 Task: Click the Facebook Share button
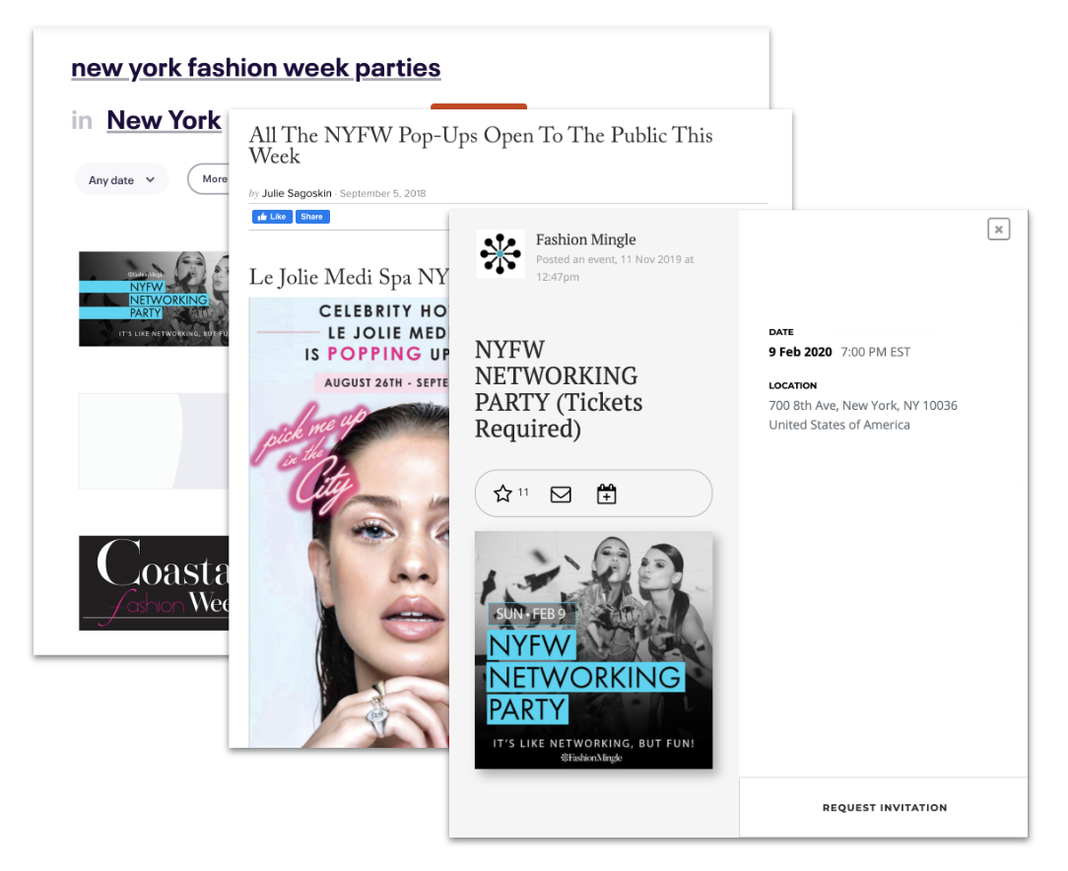312,217
